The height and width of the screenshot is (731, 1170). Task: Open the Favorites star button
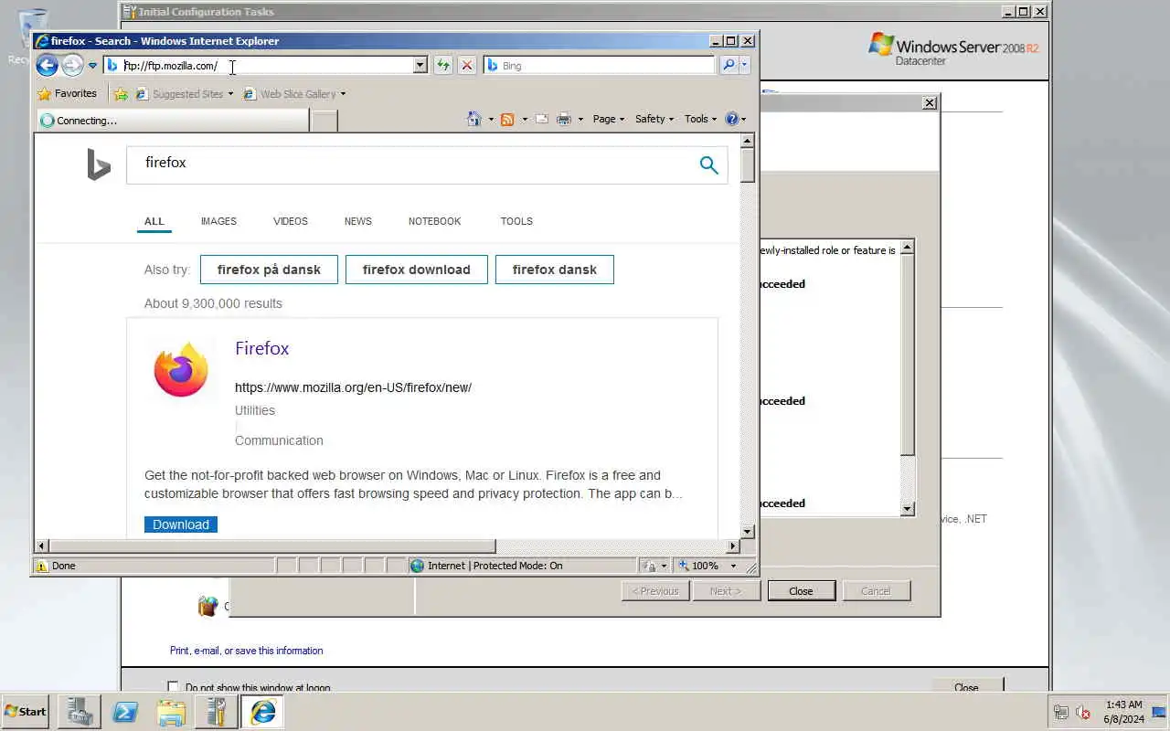coord(67,93)
